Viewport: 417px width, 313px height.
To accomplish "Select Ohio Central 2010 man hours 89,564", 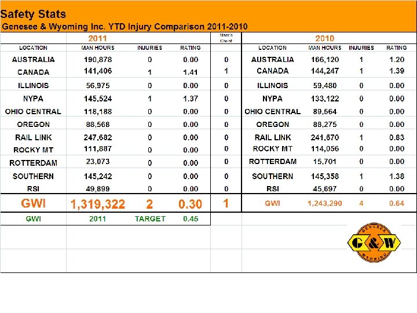I will pos(325,111).
